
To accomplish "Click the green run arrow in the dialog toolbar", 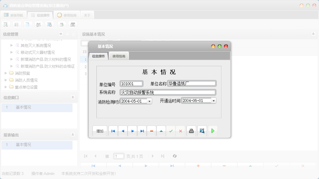I will tap(212, 131).
